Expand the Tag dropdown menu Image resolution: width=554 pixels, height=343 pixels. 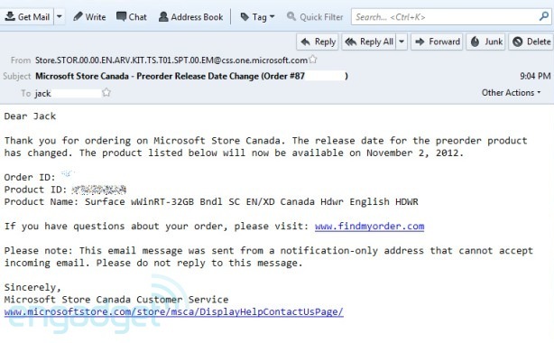click(257, 16)
